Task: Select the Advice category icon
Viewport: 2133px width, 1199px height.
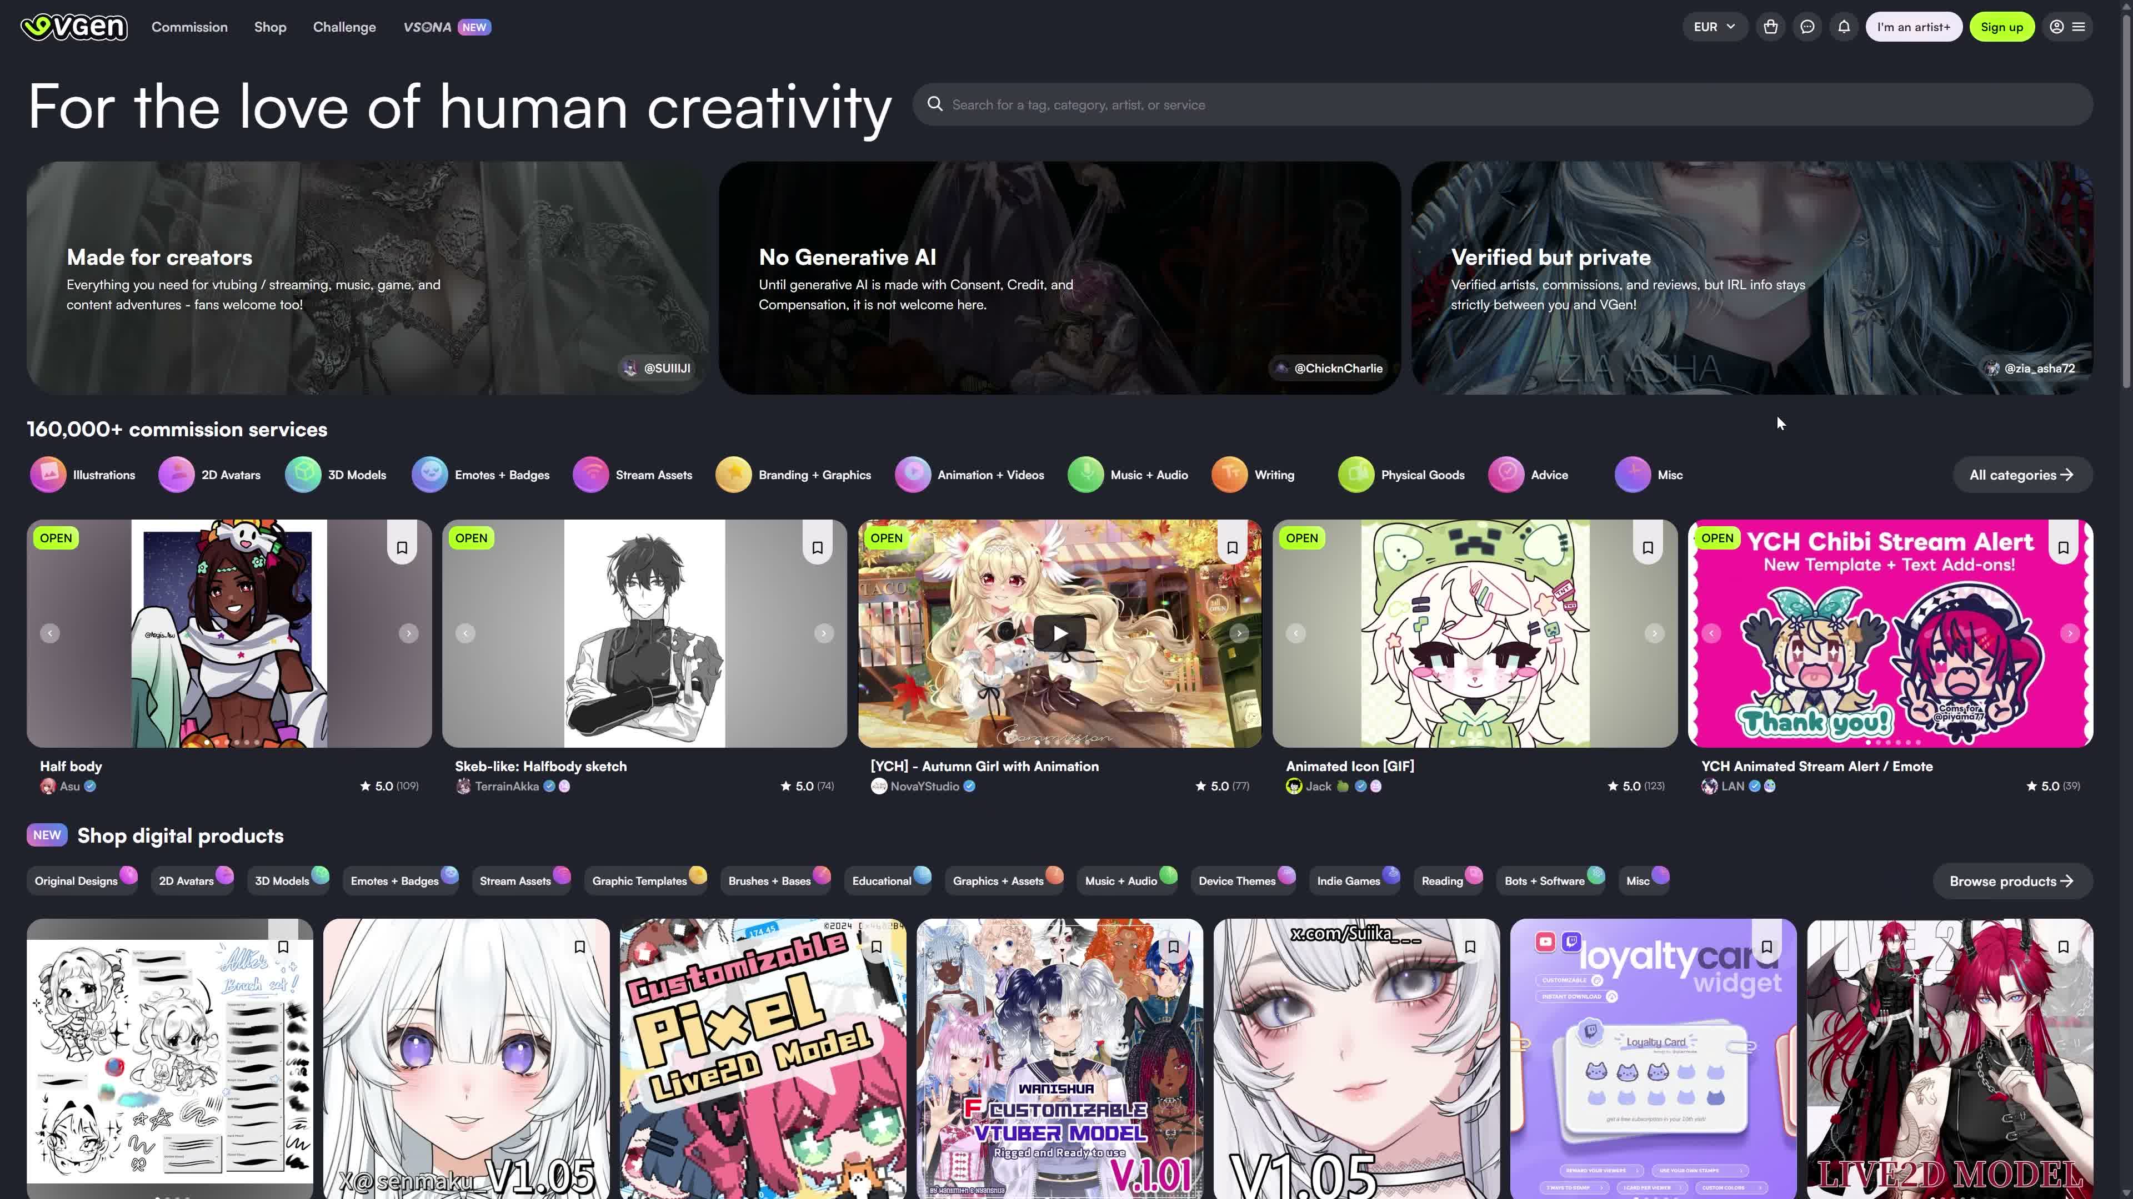Action: point(1506,474)
